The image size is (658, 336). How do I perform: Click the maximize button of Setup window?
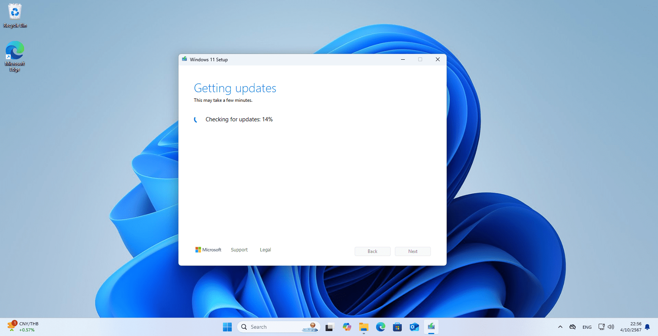point(420,59)
